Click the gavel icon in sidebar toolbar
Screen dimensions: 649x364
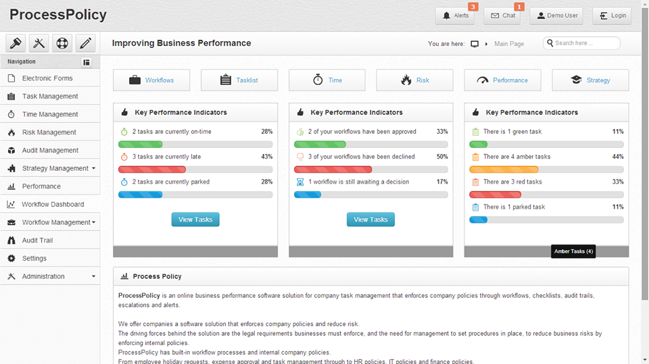pos(16,43)
